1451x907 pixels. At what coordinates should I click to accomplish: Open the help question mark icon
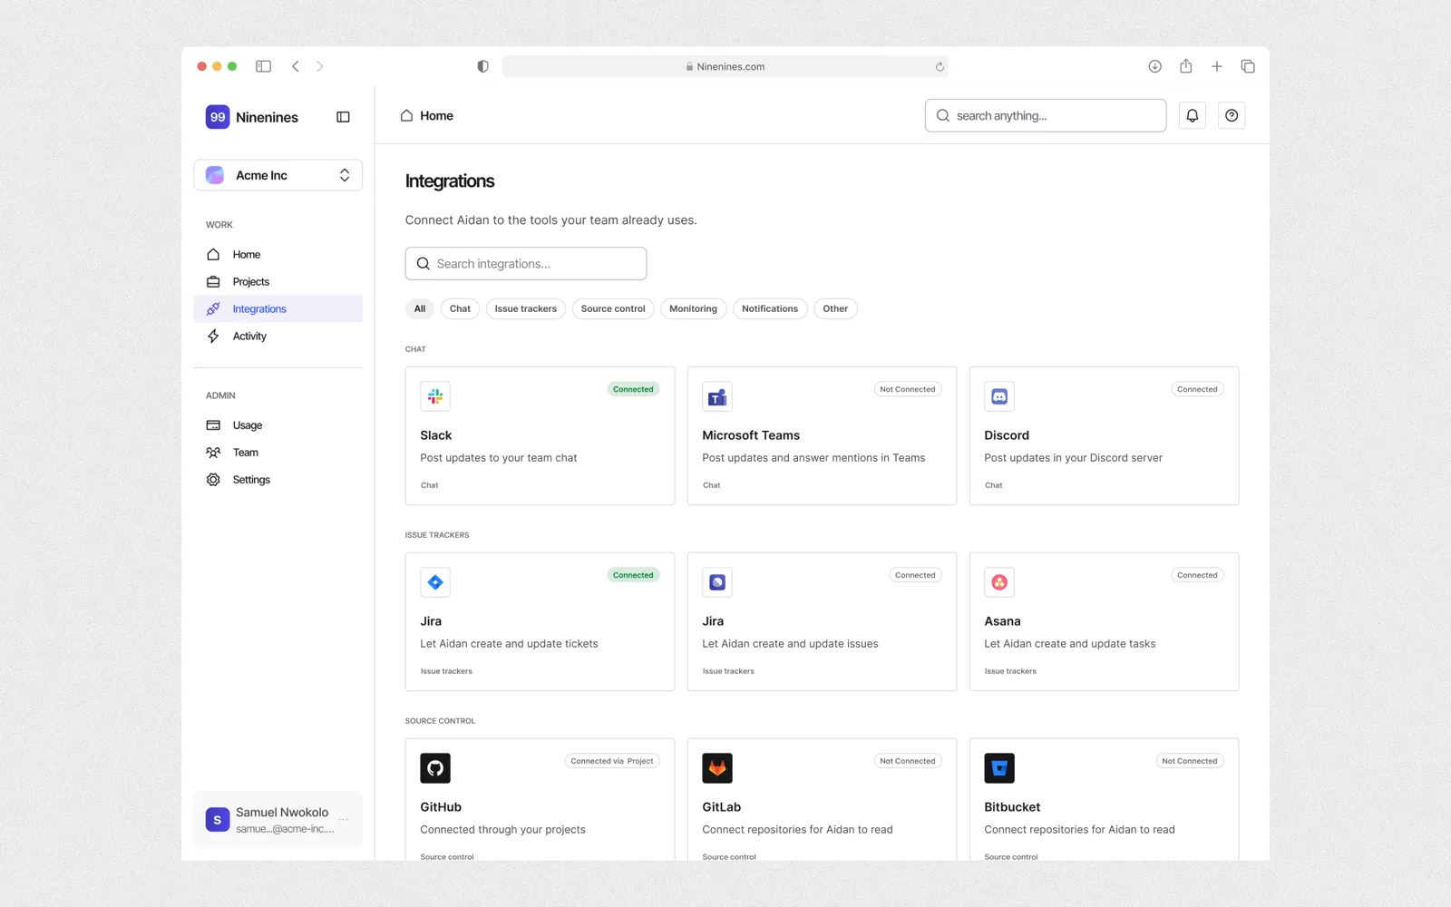[x=1232, y=115]
